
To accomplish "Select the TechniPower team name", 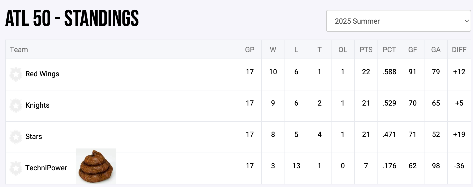I will click(46, 168).
